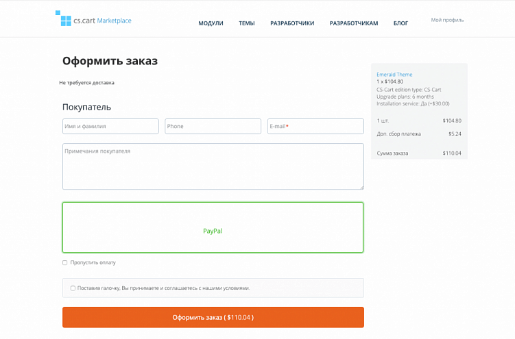Image resolution: width=515 pixels, height=339 pixels.
Task: Open РАЗРАБОТЧИКИ in the navigation
Action: tap(292, 23)
